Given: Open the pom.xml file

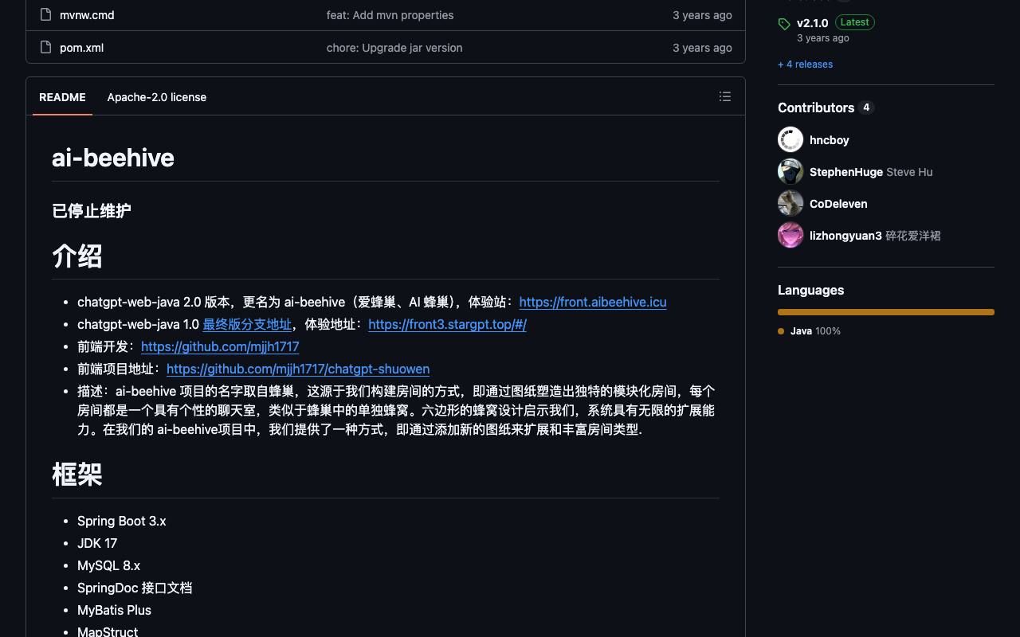Looking at the screenshot, I should (x=81, y=48).
